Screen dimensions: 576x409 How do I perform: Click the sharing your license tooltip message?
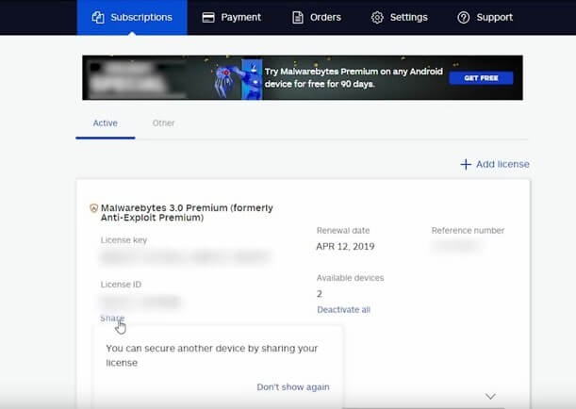[x=211, y=355]
